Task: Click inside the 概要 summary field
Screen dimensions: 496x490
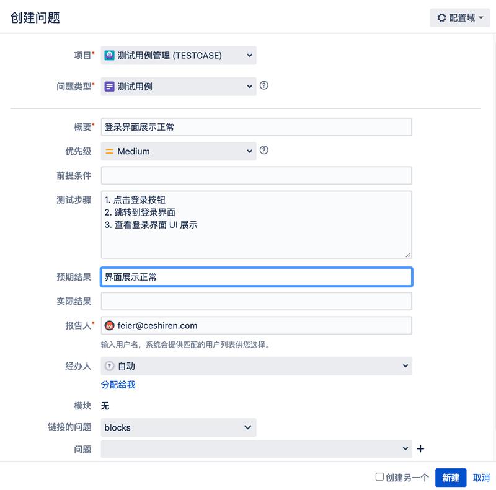Action: click(x=257, y=126)
